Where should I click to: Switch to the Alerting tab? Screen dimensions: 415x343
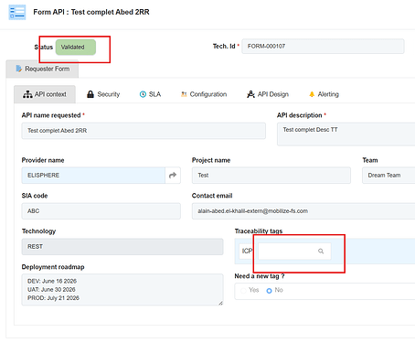tap(324, 94)
